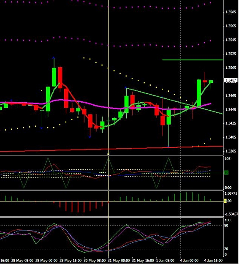Click the 1.3445 price axis label
Image resolution: width=239 pixels, height=264 pixels.
point(231,110)
